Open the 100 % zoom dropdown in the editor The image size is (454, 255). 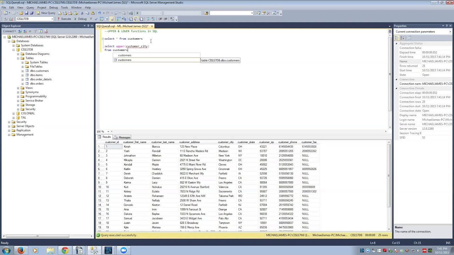pos(108,131)
